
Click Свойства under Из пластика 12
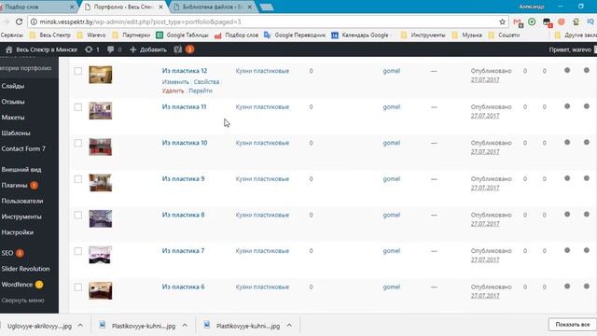206,82
